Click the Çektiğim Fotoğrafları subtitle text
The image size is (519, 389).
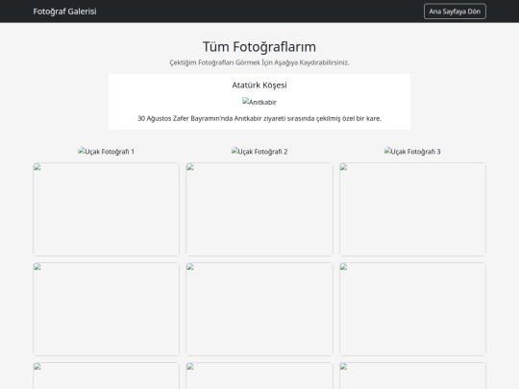coord(259,62)
